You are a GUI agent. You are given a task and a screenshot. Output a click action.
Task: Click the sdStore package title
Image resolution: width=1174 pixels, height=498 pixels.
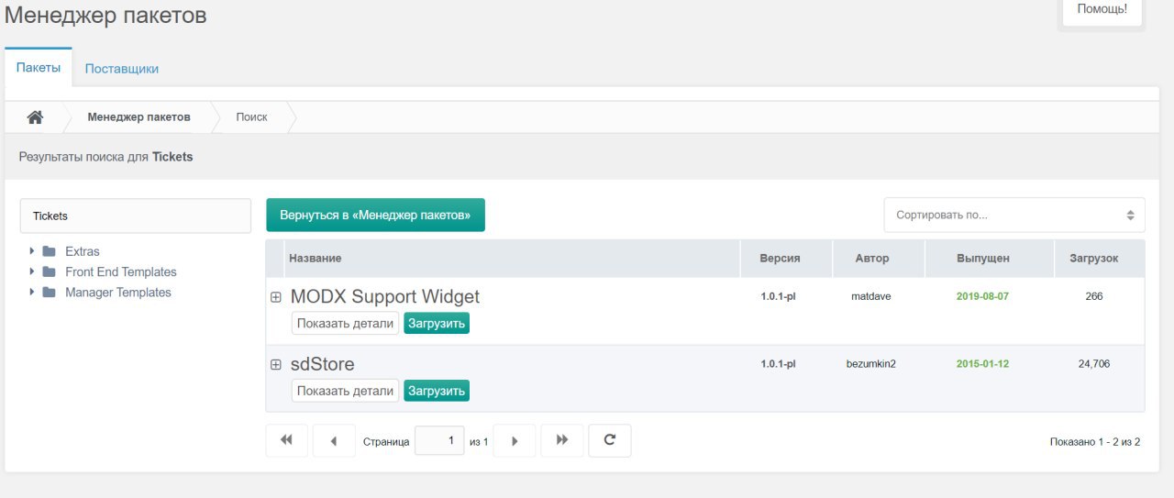[x=323, y=364]
